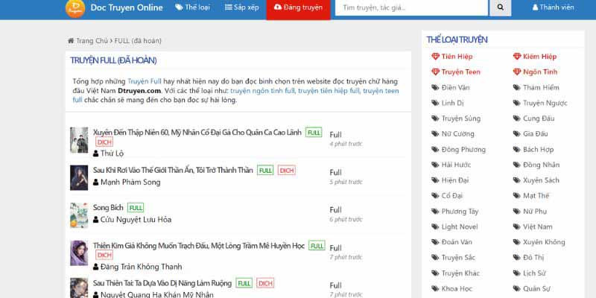The height and width of the screenshot is (298, 596).
Task: Click the tag icon beside Điền Văn
Action: coord(435,87)
